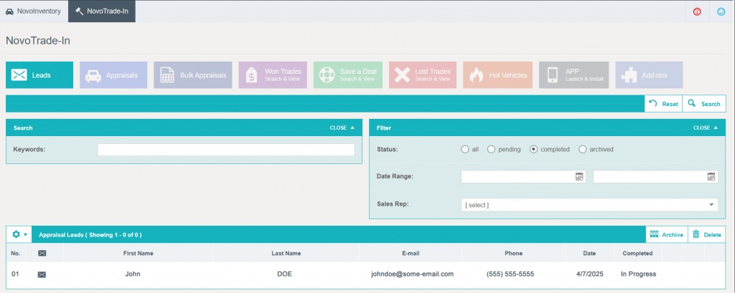Image resolution: width=735 pixels, height=293 pixels.
Task: Open the Bulk Appraisals tile
Action: (192, 75)
